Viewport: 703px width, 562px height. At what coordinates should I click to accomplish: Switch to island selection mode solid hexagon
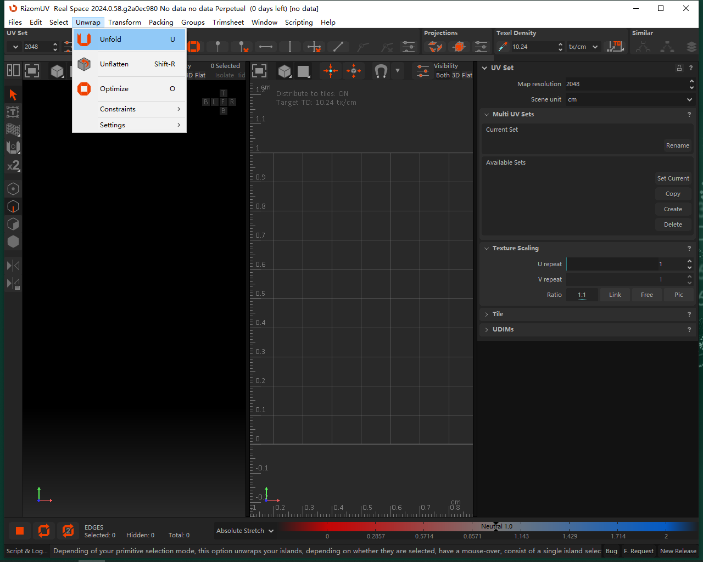(13, 241)
